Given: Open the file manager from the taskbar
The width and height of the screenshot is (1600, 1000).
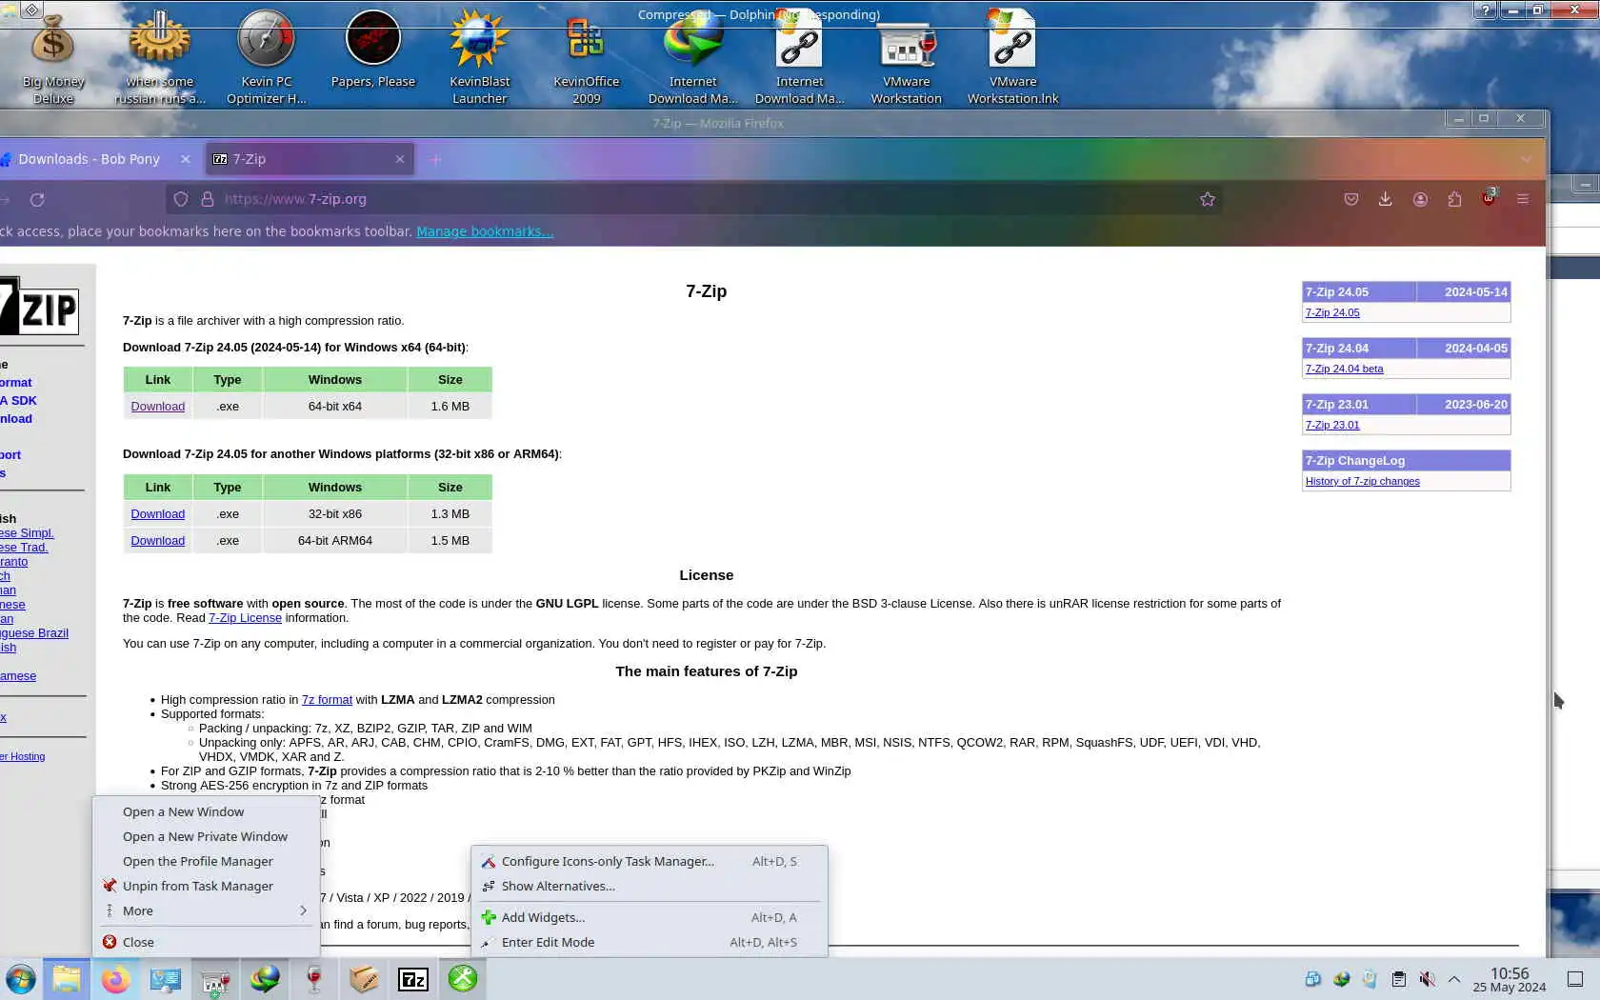Looking at the screenshot, I should coord(66,979).
